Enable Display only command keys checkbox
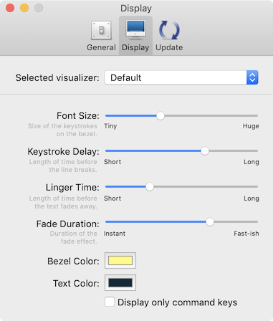Viewport: 273px width, 321px height. [x=110, y=302]
